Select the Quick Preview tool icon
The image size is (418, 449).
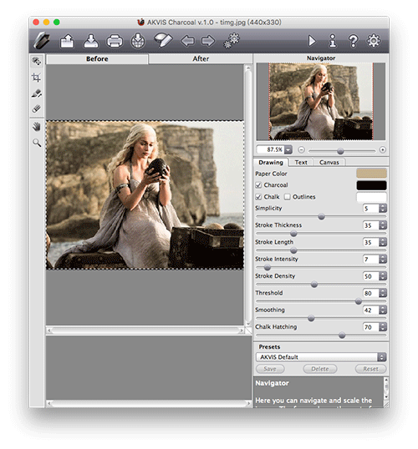(37, 61)
